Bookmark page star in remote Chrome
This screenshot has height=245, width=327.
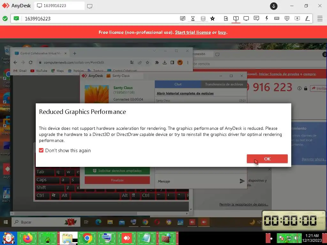(148, 63)
